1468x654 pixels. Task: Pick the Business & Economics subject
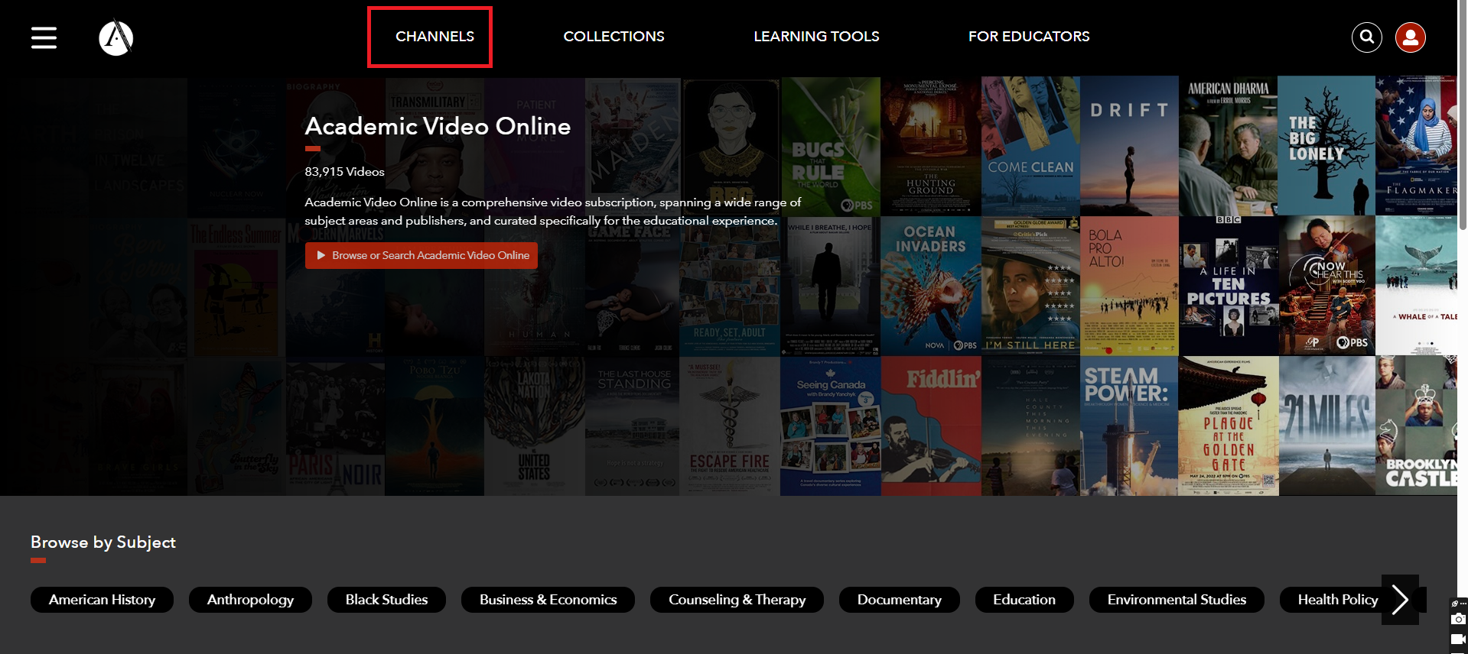pyautogui.click(x=548, y=600)
